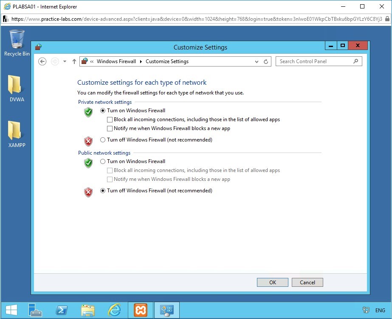Open the Recycle Bin desktop icon
Screen dimensions: 392x319
17,43
